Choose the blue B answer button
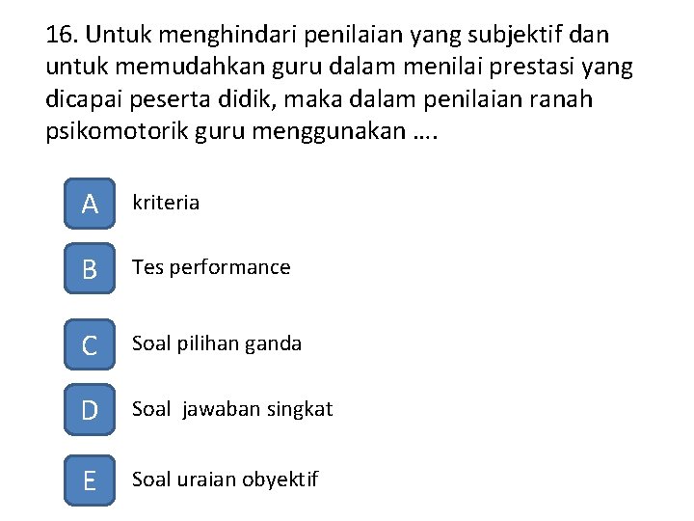The height and width of the screenshot is (521, 694). (x=90, y=268)
